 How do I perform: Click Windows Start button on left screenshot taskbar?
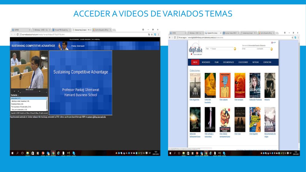[x=12, y=153]
